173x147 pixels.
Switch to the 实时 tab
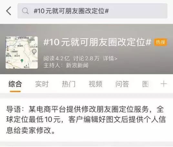pyautogui.click(x=42, y=84)
